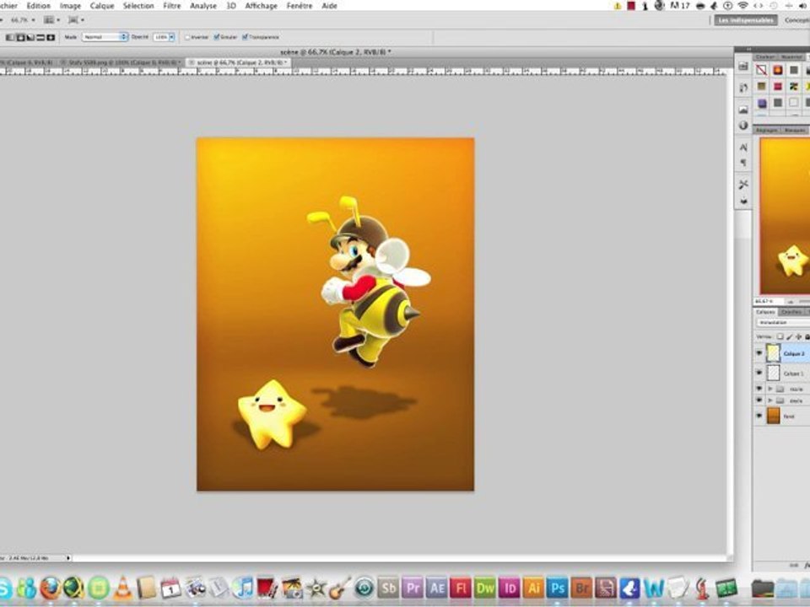Enable the Inverser checkbox
This screenshot has height=607, width=810.
pyautogui.click(x=187, y=37)
